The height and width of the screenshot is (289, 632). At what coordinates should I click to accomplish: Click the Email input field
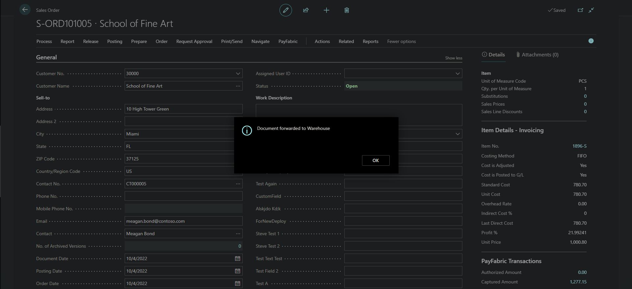coord(183,221)
